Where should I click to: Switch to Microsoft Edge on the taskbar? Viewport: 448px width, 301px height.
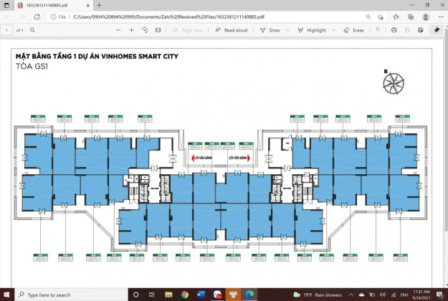249,295
